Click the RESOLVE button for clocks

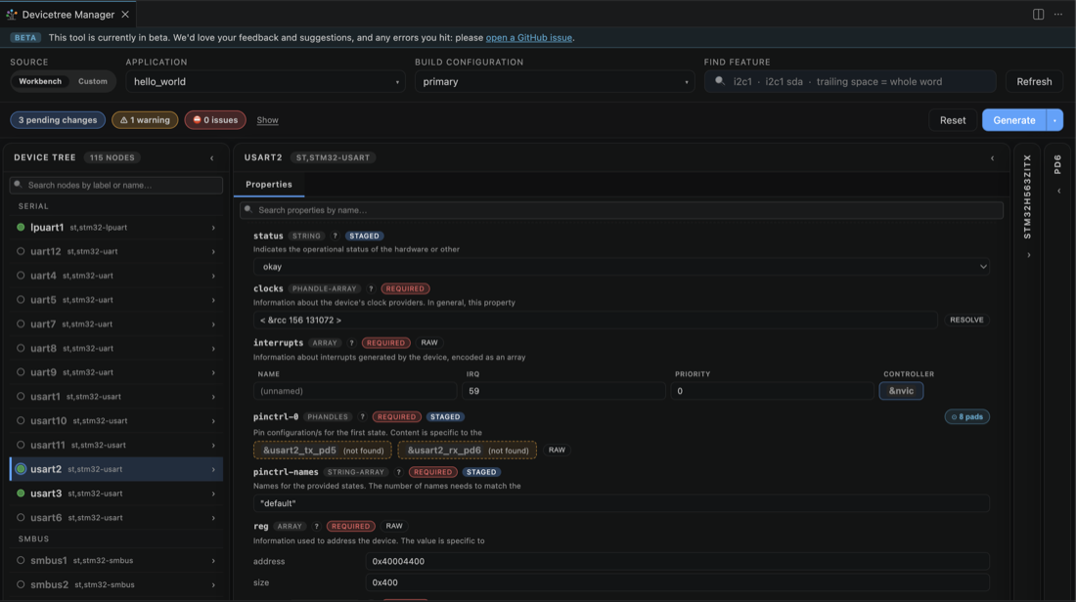(x=966, y=321)
